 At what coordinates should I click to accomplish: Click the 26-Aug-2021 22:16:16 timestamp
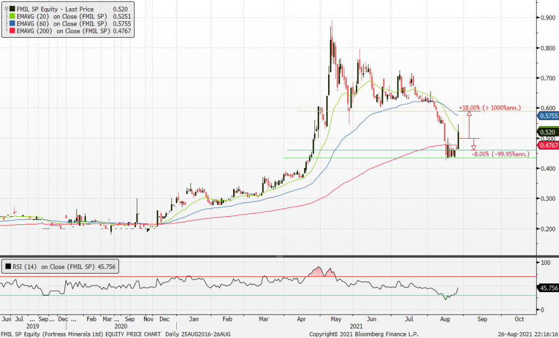pos(528,334)
